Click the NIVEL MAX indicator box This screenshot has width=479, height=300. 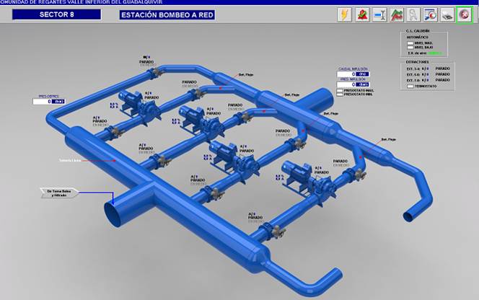point(410,43)
